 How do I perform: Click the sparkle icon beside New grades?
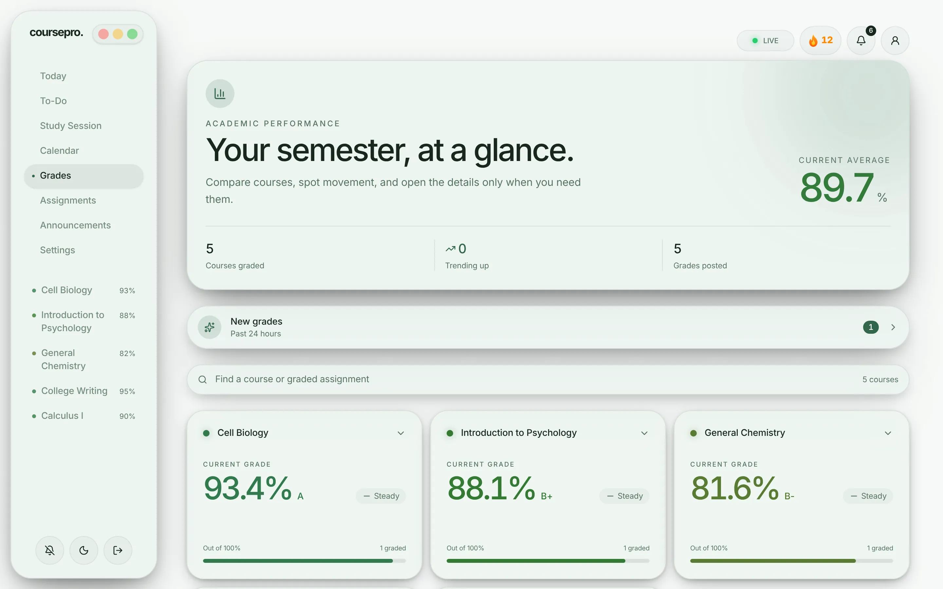(x=210, y=327)
